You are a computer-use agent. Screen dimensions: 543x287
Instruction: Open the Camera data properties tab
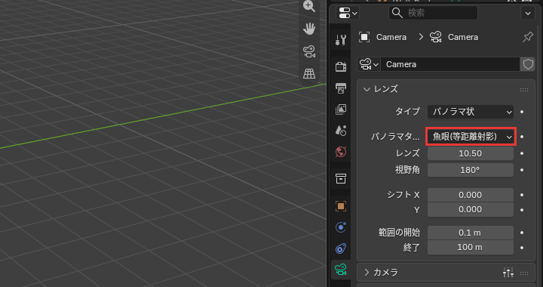pos(341,270)
